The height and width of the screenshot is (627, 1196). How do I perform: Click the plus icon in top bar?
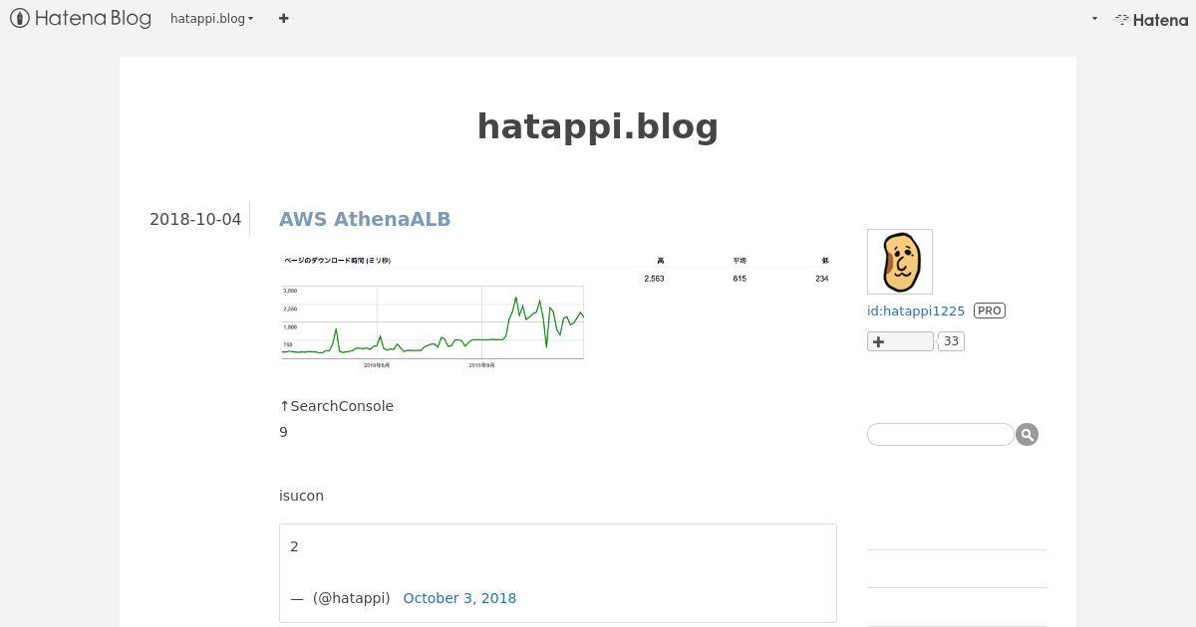[284, 18]
